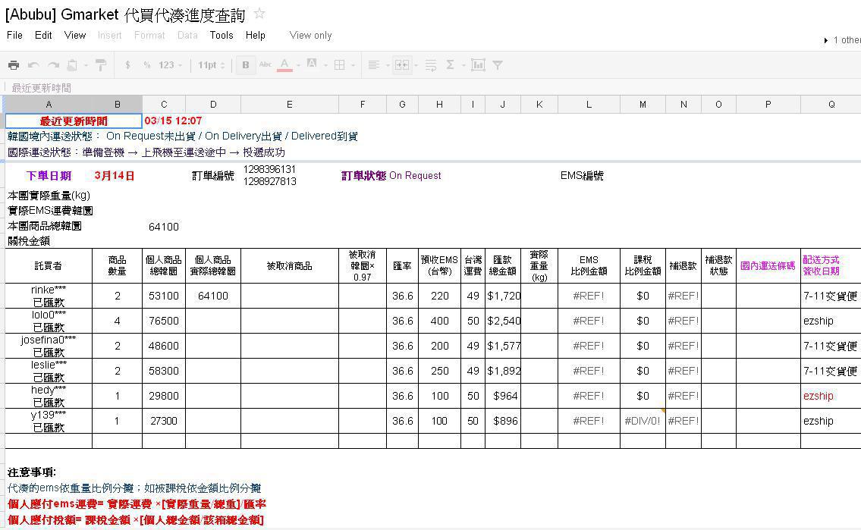This screenshot has width=861, height=530.
Task: Click the On Request order status
Action: pyautogui.click(x=415, y=176)
